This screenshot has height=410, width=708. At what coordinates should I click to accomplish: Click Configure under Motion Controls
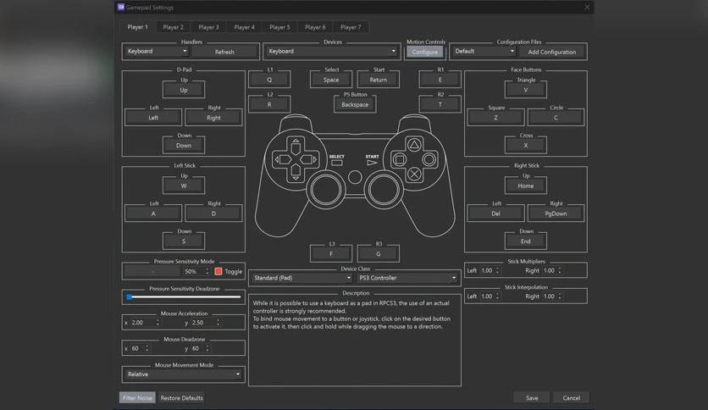click(x=425, y=52)
